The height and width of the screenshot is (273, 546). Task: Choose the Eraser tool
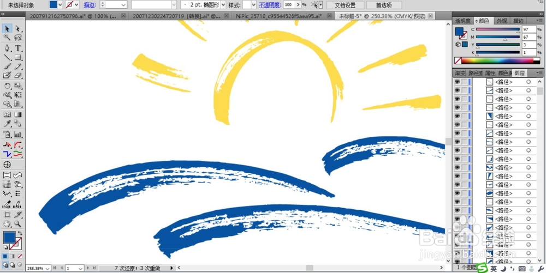18,75
